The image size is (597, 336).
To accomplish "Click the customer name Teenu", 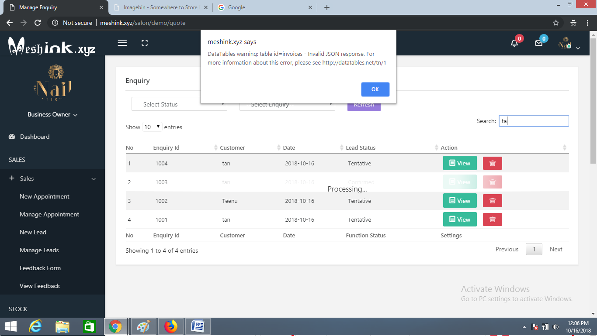I will point(229,201).
